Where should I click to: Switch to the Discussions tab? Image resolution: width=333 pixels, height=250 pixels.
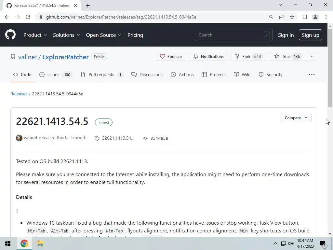click(147, 75)
